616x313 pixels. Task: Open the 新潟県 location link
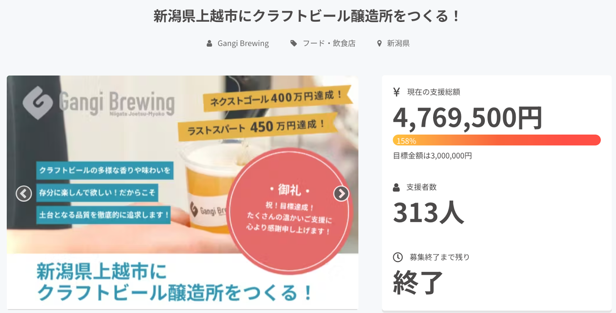tap(398, 44)
